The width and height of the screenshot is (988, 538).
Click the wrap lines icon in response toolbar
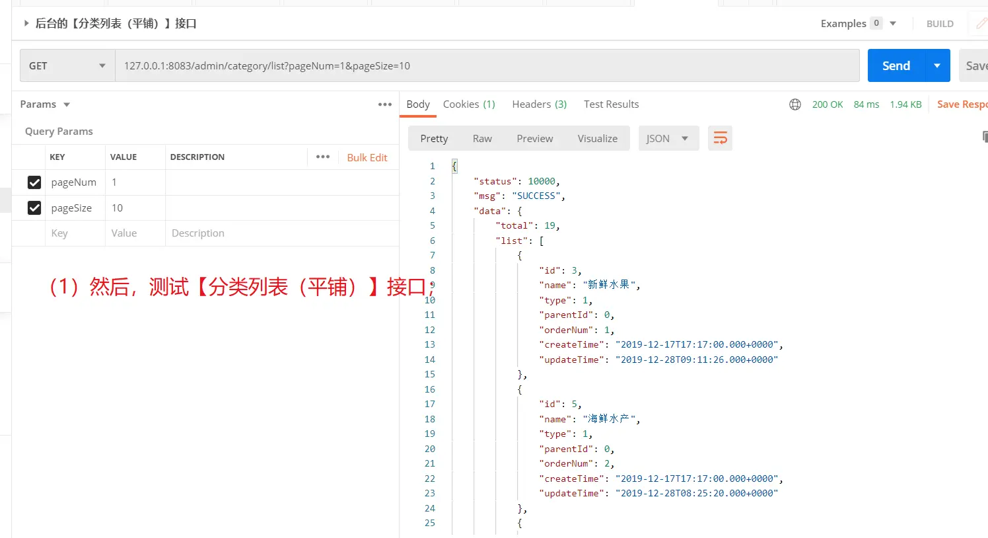coord(720,138)
